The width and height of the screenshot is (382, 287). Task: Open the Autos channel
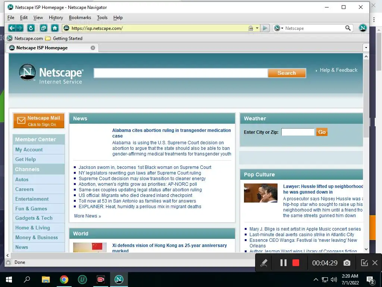pyautogui.click(x=22, y=179)
